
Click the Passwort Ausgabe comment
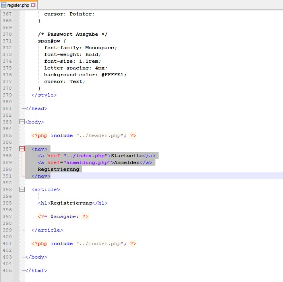(x=73, y=34)
